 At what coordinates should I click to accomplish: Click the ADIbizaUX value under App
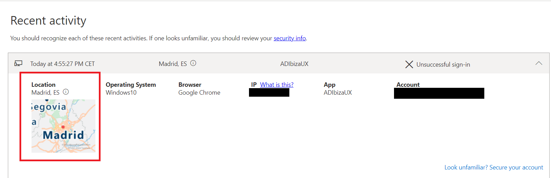click(338, 93)
